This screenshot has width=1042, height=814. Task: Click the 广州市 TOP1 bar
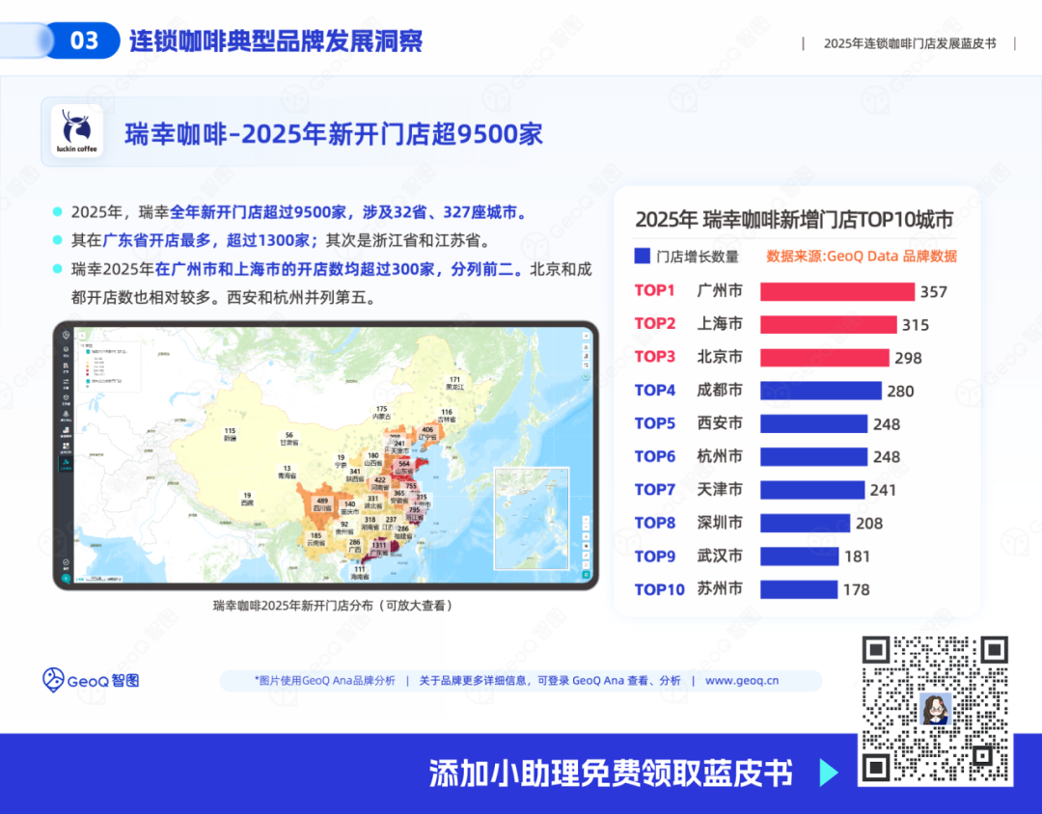(x=836, y=291)
